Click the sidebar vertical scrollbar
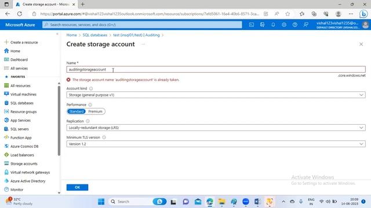371x208 pixels. 59,120
